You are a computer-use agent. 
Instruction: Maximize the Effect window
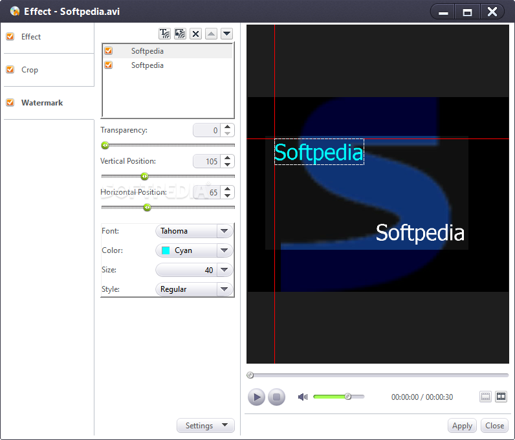[467, 12]
